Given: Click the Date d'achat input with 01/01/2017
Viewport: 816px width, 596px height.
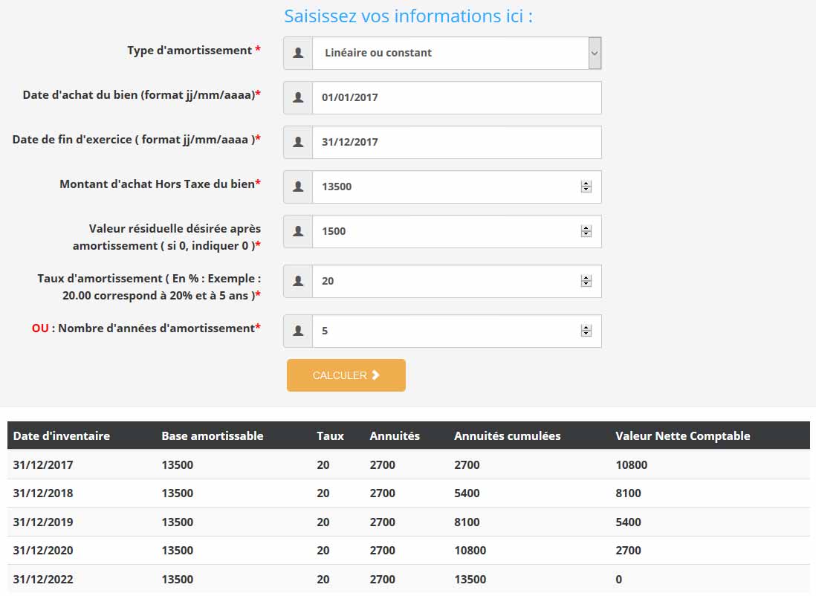Looking at the screenshot, I should pyautogui.click(x=457, y=97).
